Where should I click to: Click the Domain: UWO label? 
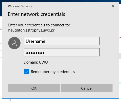[36, 62]
